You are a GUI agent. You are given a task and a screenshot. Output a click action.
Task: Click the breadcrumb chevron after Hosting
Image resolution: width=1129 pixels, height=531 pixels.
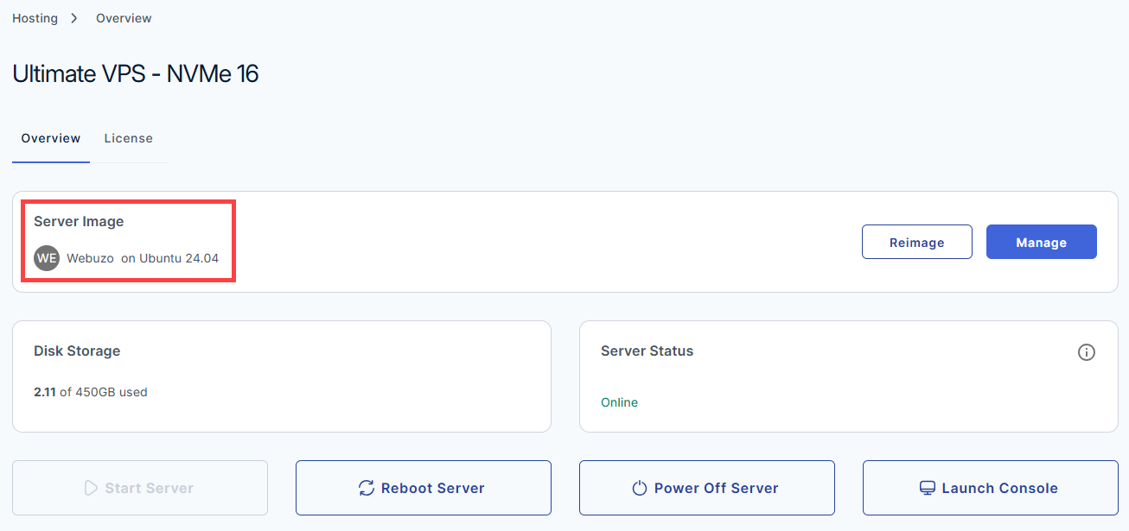76,18
